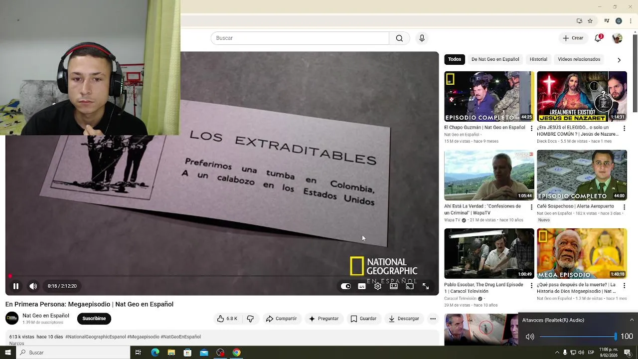Screen dimensions: 638x359
Task: Open Windows Start menu
Action: point(7,353)
